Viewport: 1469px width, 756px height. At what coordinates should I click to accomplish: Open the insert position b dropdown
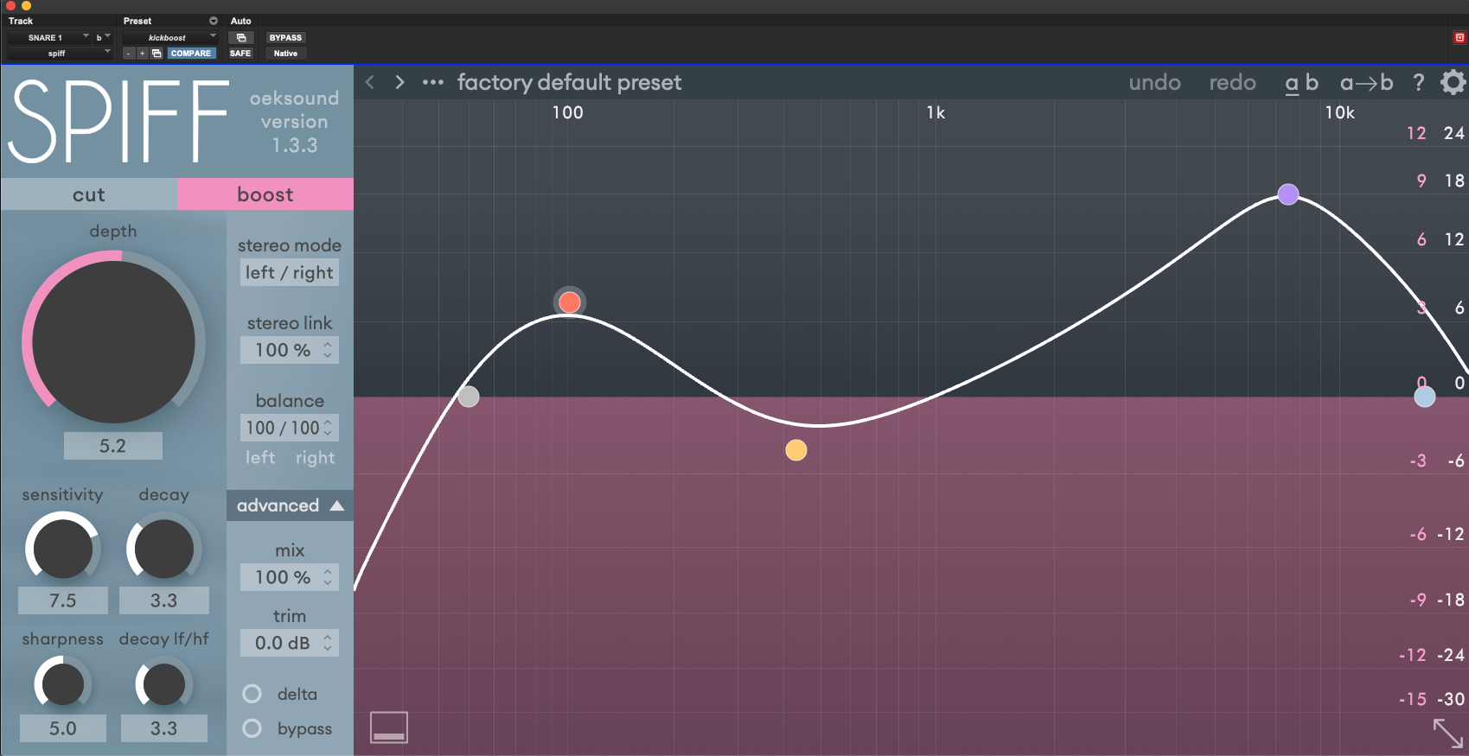pyautogui.click(x=103, y=37)
